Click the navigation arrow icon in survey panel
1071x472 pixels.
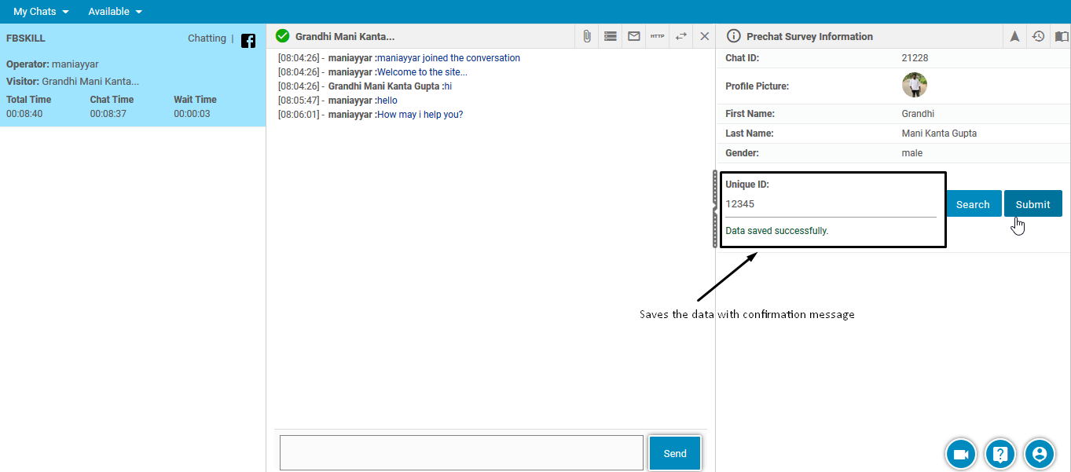[1014, 36]
